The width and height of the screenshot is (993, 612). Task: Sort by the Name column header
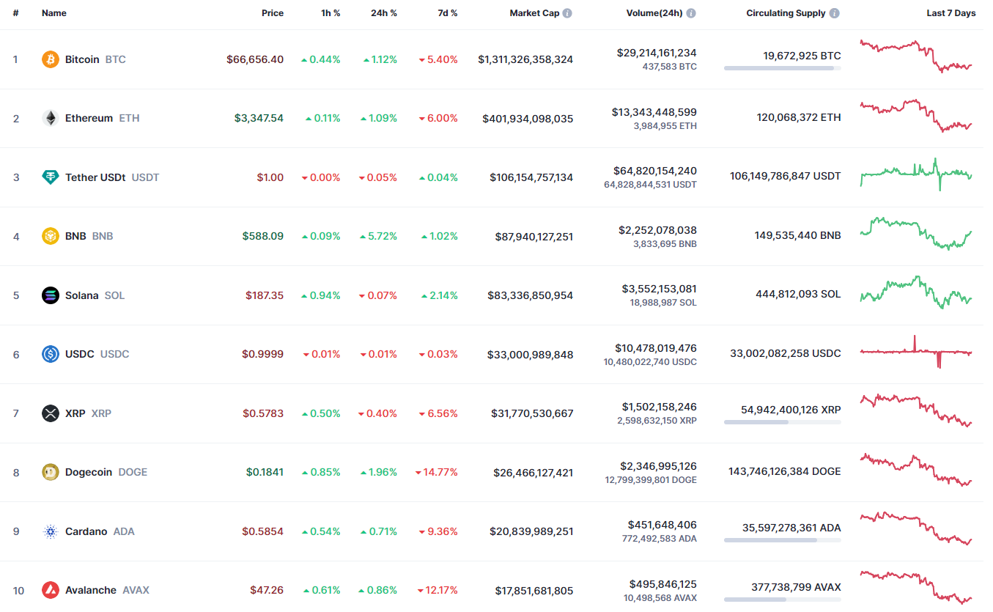click(x=54, y=13)
